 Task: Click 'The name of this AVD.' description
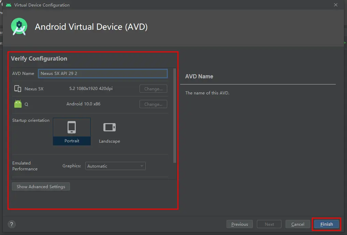pyautogui.click(x=207, y=93)
